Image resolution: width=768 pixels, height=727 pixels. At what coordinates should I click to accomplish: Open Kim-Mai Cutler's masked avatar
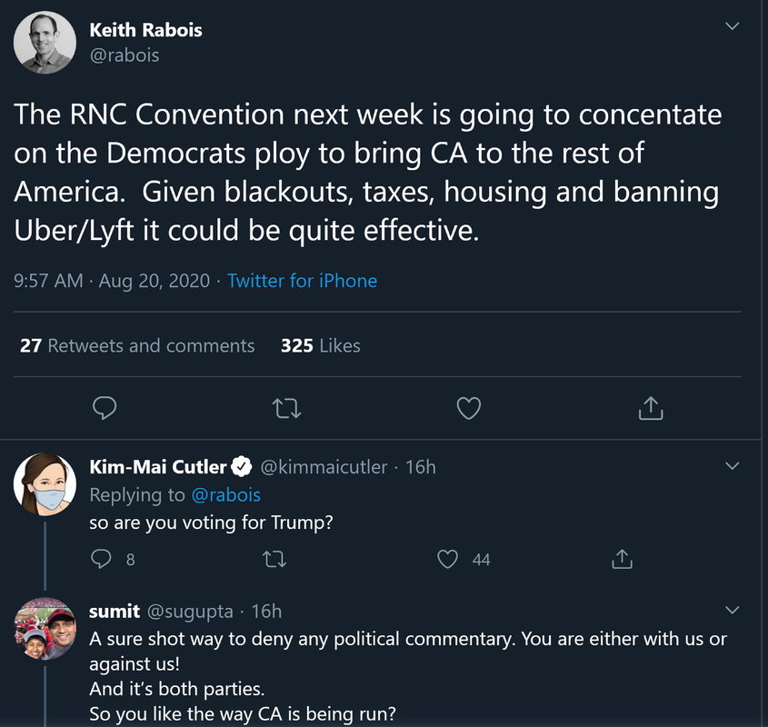45,483
